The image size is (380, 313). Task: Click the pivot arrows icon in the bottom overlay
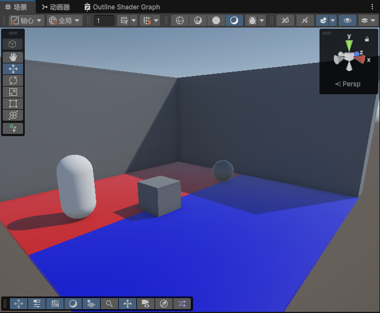[x=128, y=304]
